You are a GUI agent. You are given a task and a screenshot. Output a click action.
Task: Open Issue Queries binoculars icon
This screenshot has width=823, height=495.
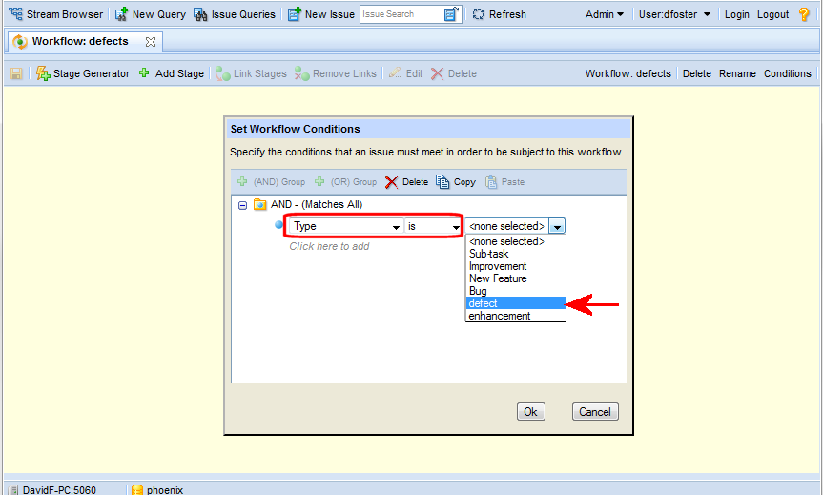coord(200,14)
